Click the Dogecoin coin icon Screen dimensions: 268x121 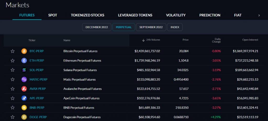tap(24, 117)
